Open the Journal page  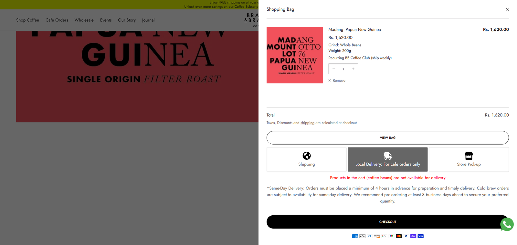tap(148, 20)
